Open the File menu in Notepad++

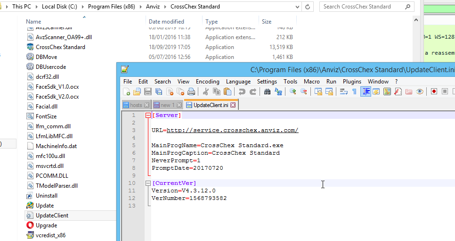pyautogui.click(x=128, y=82)
